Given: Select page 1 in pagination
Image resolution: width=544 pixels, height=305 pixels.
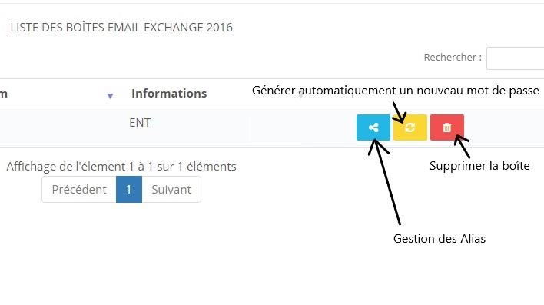Looking at the screenshot, I should tap(129, 190).
